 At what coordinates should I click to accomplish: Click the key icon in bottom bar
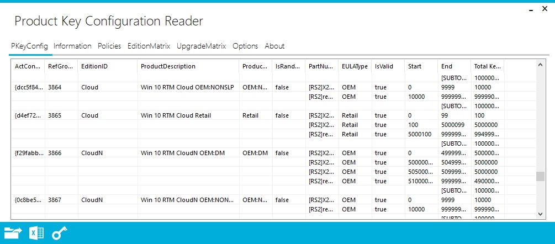(60, 233)
